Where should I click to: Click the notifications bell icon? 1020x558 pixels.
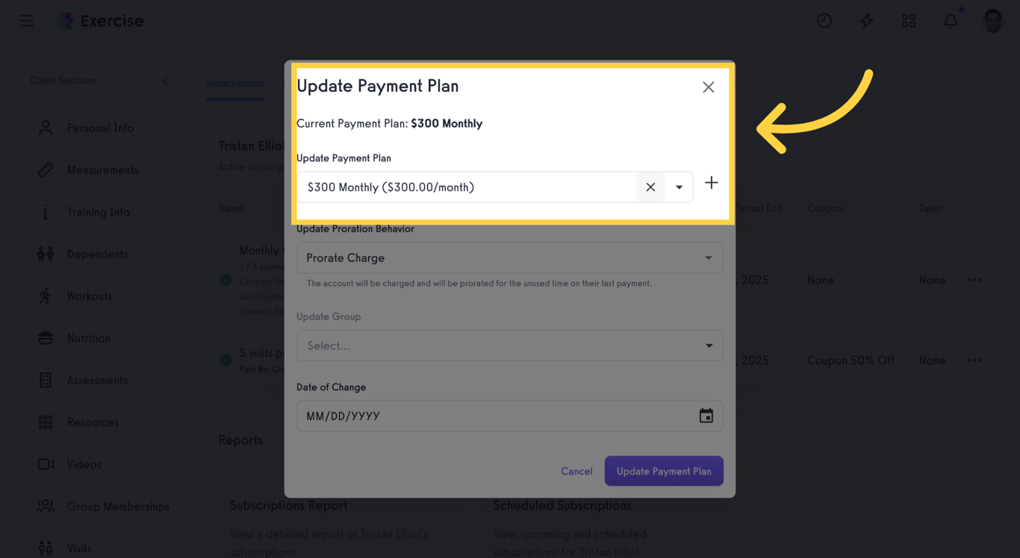coord(951,20)
